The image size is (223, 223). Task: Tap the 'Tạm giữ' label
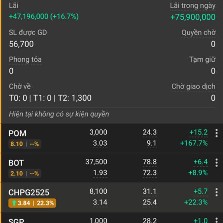tap(202, 59)
